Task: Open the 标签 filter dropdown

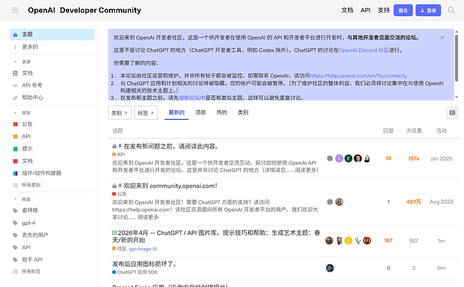Action: [x=146, y=113]
